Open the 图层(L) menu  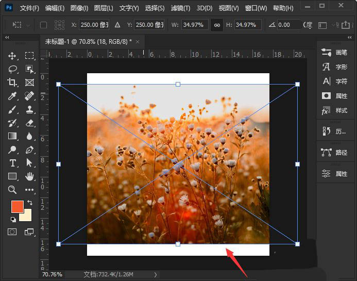pyautogui.click(x=104, y=8)
